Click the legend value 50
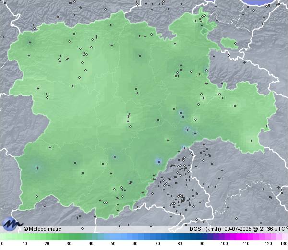 (113, 244)
